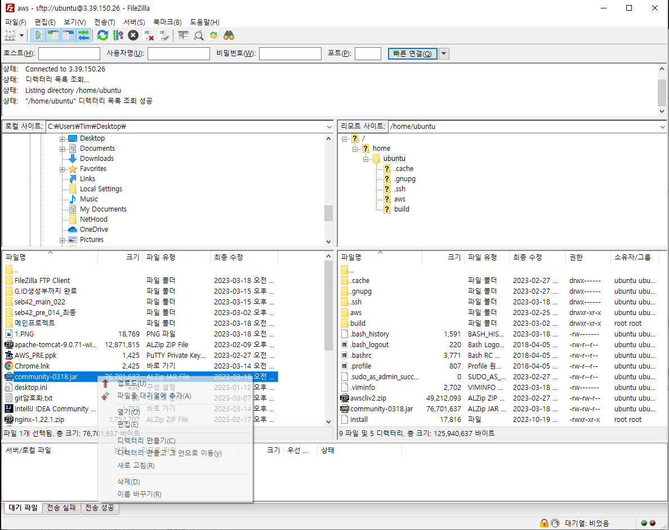
Task: Click the 포트(P) input field
Action: click(x=368, y=53)
